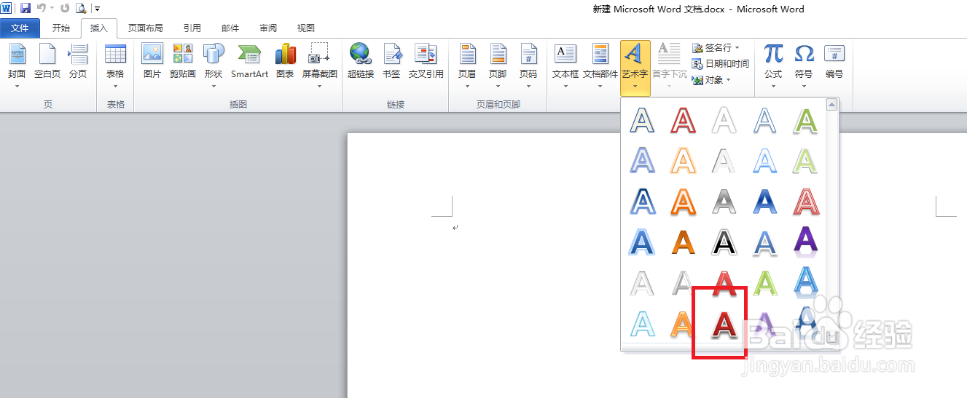Choose the light green WordArt style in fifth row
Viewport: 967px width, 398px height.
(x=764, y=282)
